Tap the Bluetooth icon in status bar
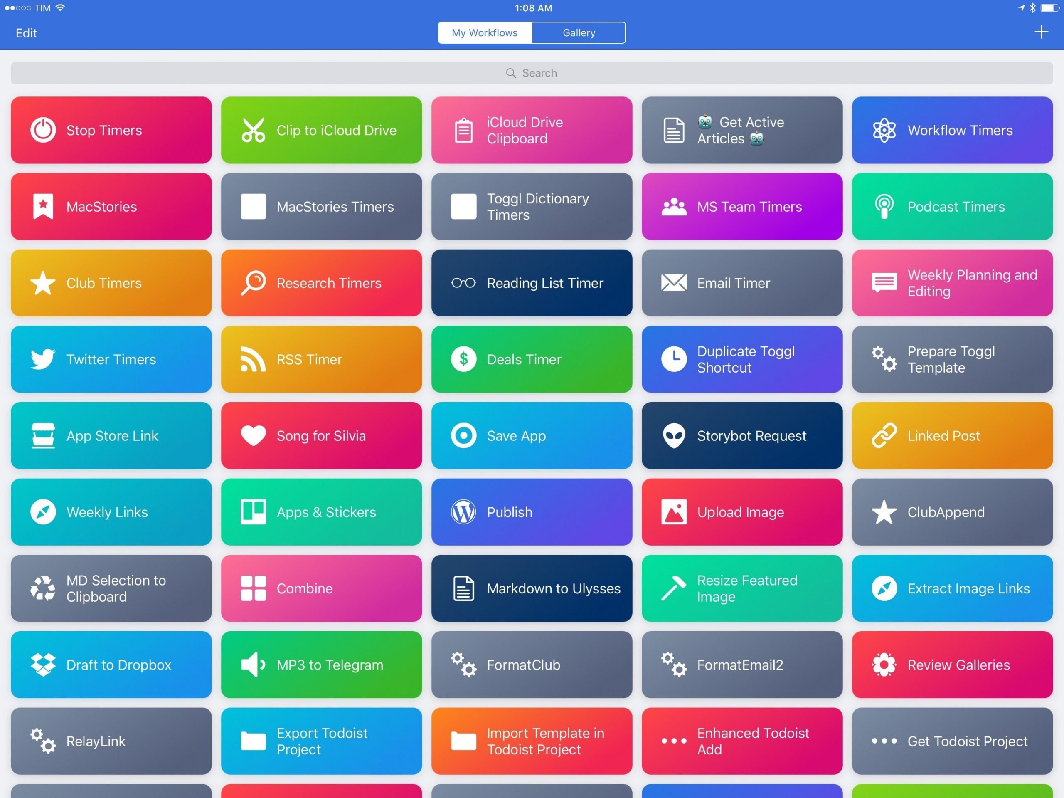1064x798 pixels. pos(1032,8)
